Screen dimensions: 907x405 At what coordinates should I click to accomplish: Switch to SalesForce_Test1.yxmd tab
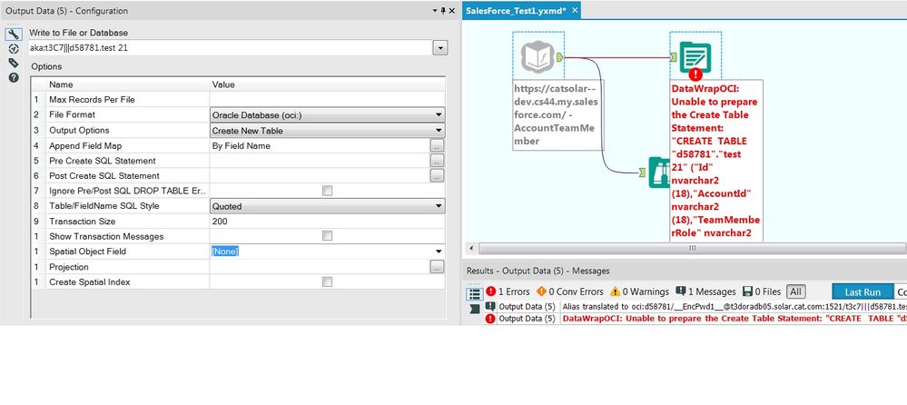(x=516, y=10)
